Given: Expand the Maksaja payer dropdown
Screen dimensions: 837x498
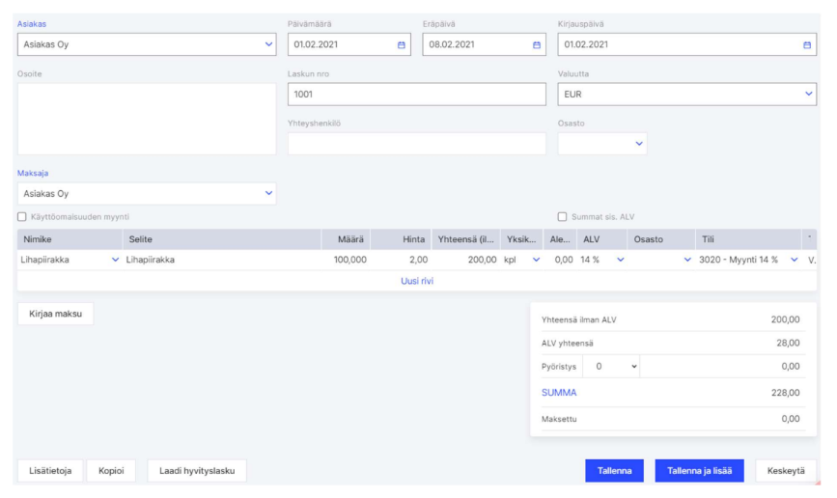Looking at the screenshot, I should click(x=268, y=193).
